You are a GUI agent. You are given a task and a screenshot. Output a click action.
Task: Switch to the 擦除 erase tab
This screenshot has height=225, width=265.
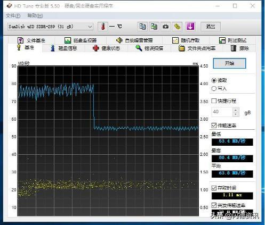pyautogui.click(x=239, y=48)
